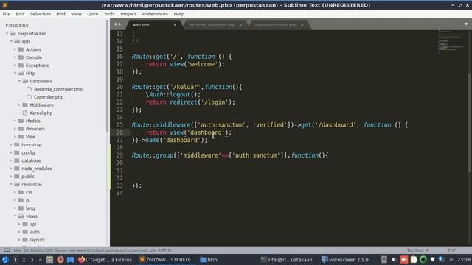Image resolution: width=472 pixels, height=265 pixels.
Task: Select the config folder
Action: [x=28, y=152]
